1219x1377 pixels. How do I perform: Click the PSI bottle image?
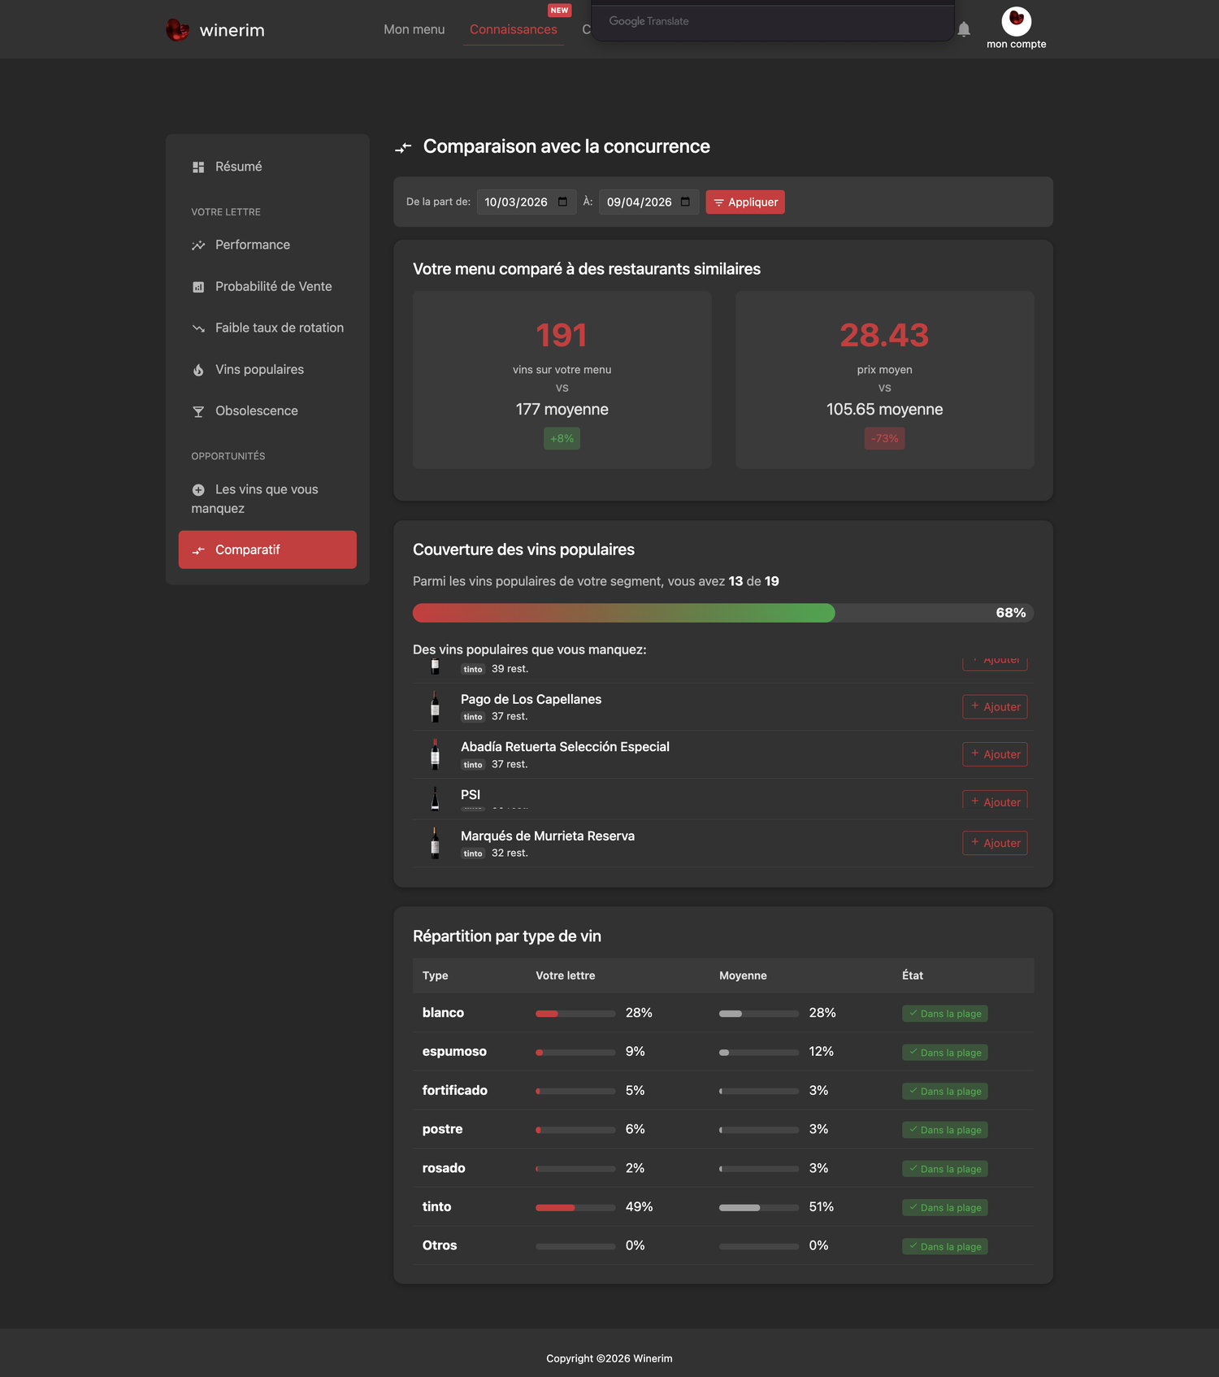click(435, 798)
